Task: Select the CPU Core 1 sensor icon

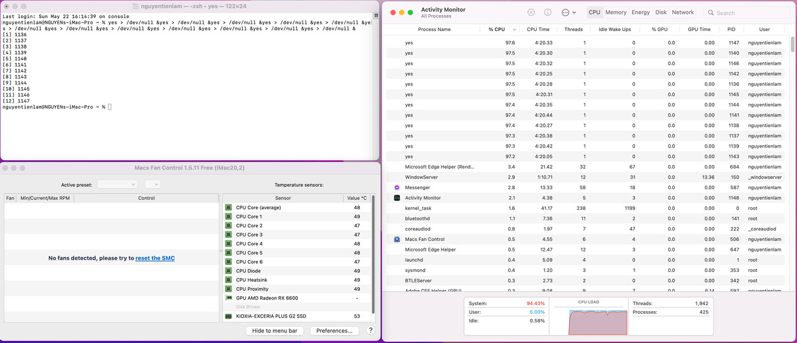Action: [228, 217]
